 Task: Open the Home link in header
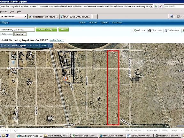[x=82, y=23]
